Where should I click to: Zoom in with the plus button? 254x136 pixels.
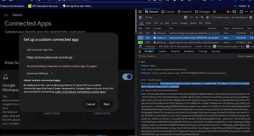249,6
